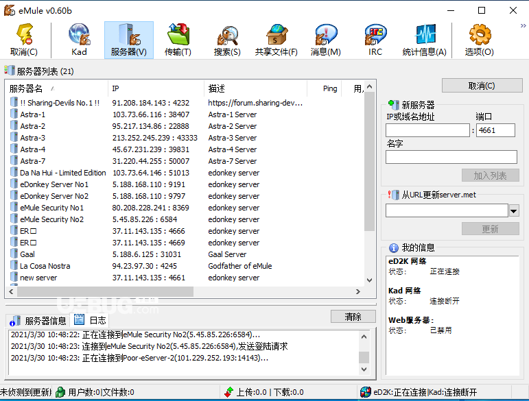Click the 服务器信息 tab icon
This screenshot has width=529, height=401.
click(15, 321)
